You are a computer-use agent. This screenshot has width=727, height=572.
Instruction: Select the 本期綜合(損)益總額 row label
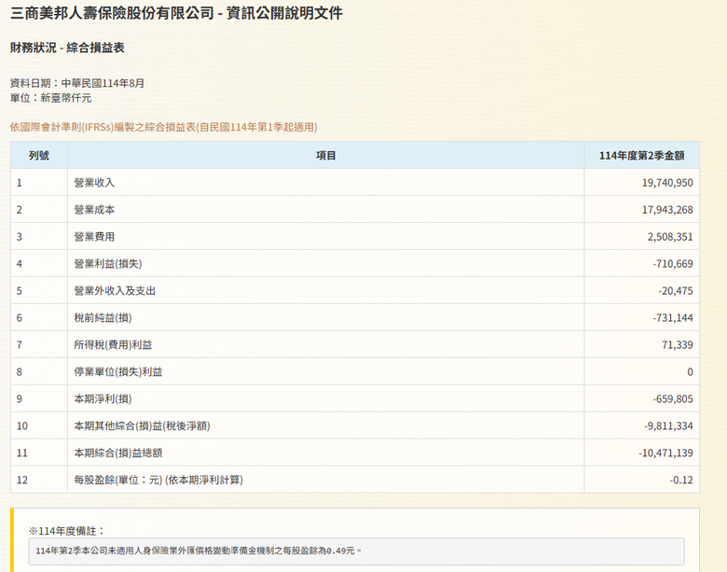[x=118, y=453]
